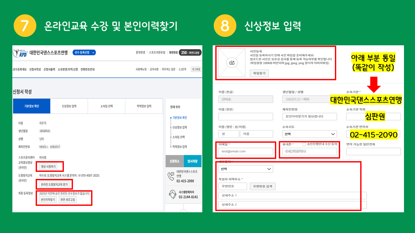
Task: Click the yellow step 7 circle badge
Action: pyautogui.click(x=25, y=26)
